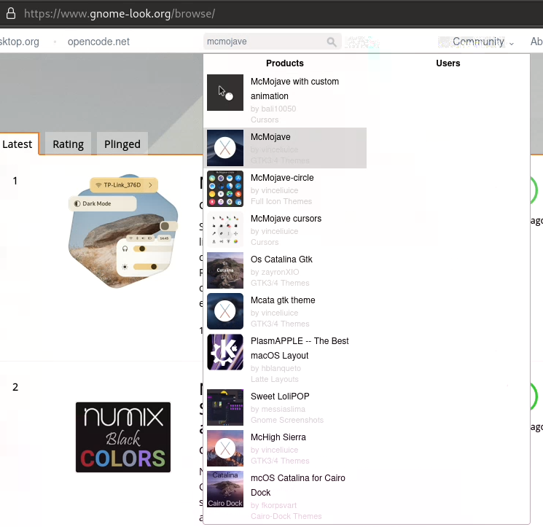Open the Sweet LoliPOP screenshot thumbnail
Image resolution: width=543 pixels, height=527 pixels.
[x=225, y=407]
